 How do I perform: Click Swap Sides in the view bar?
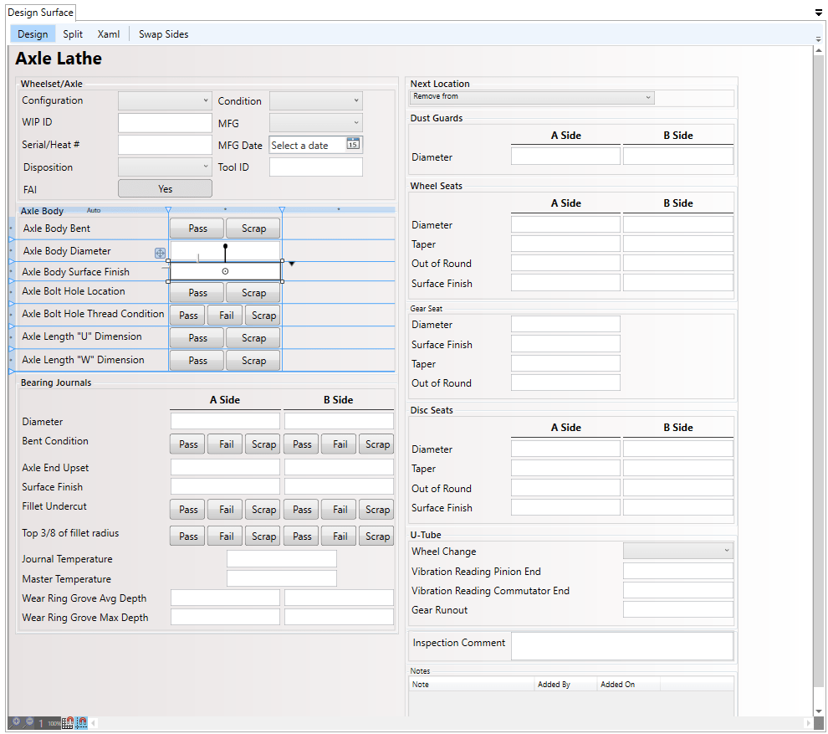[x=164, y=33]
